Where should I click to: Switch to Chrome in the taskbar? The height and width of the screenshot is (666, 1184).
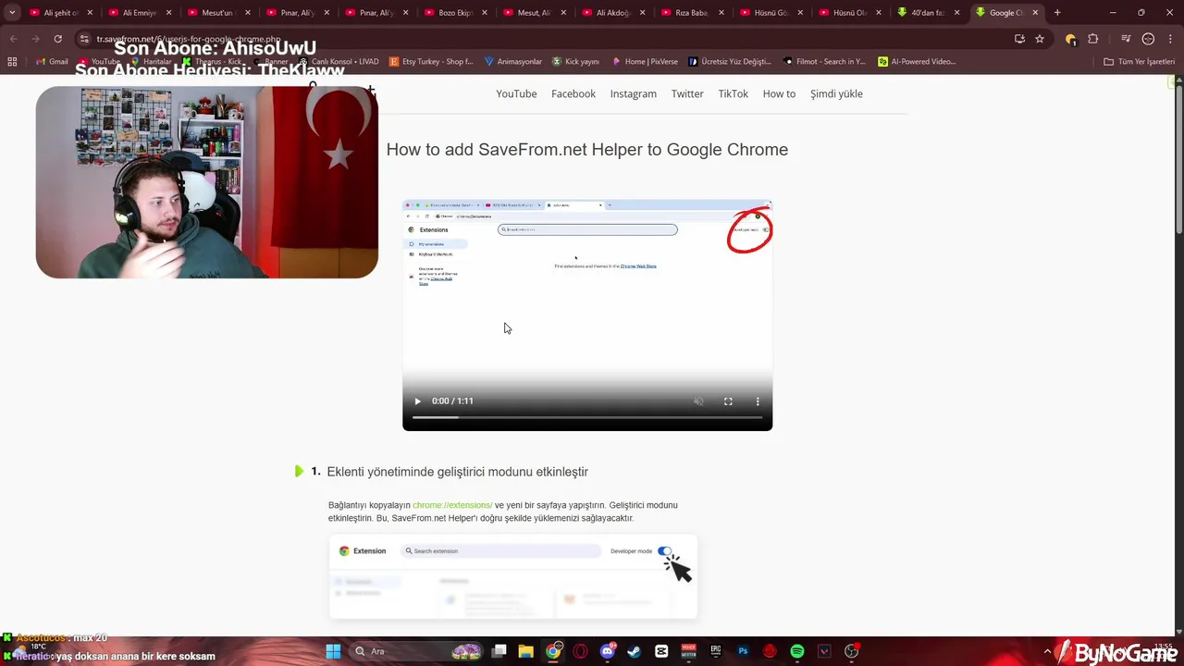click(x=553, y=651)
